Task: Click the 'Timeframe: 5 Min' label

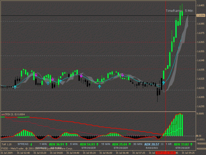Action: coord(179,11)
